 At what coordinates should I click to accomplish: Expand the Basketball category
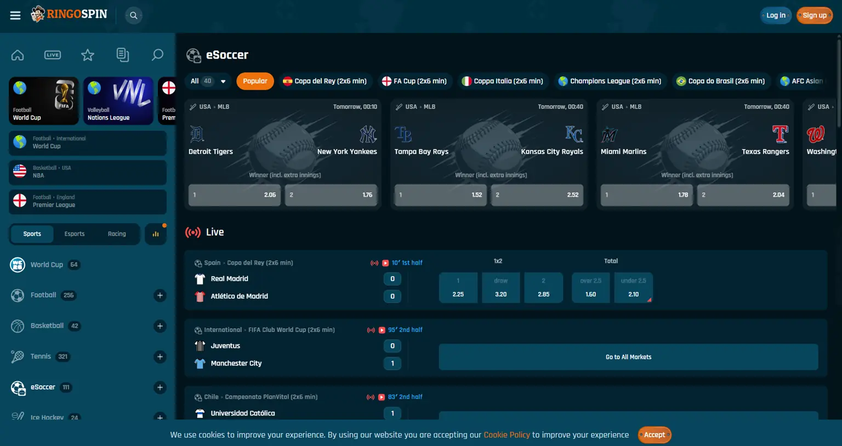coord(160,326)
